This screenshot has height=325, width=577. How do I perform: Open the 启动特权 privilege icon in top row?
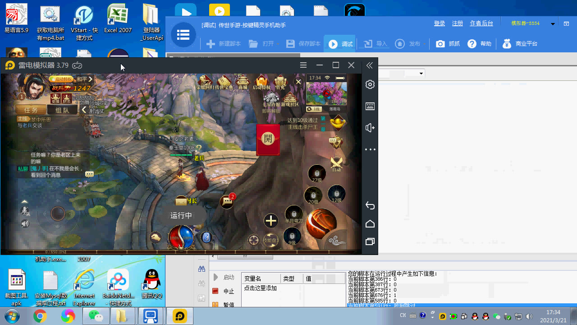click(261, 82)
